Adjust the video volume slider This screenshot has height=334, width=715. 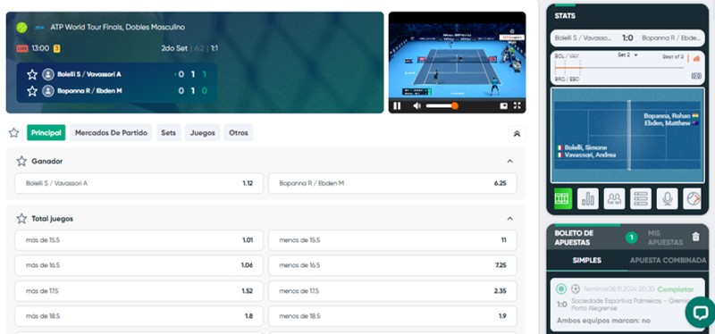pyautogui.click(x=442, y=105)
